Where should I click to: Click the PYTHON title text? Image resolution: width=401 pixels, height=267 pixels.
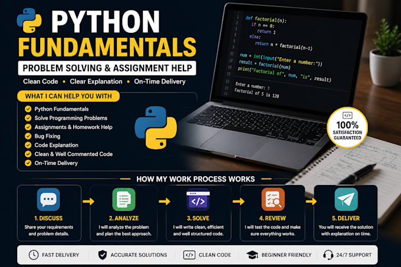106,22
